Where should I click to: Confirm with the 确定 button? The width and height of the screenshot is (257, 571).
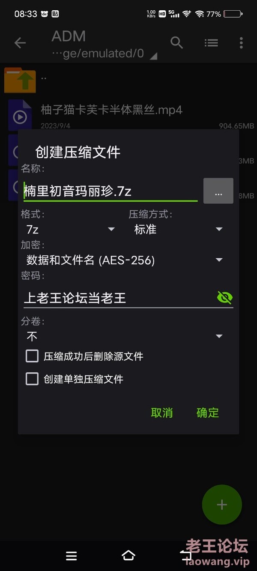click(x=208, y=413)
